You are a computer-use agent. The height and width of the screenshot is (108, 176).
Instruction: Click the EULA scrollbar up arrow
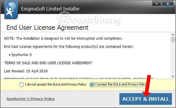[173, 35]
